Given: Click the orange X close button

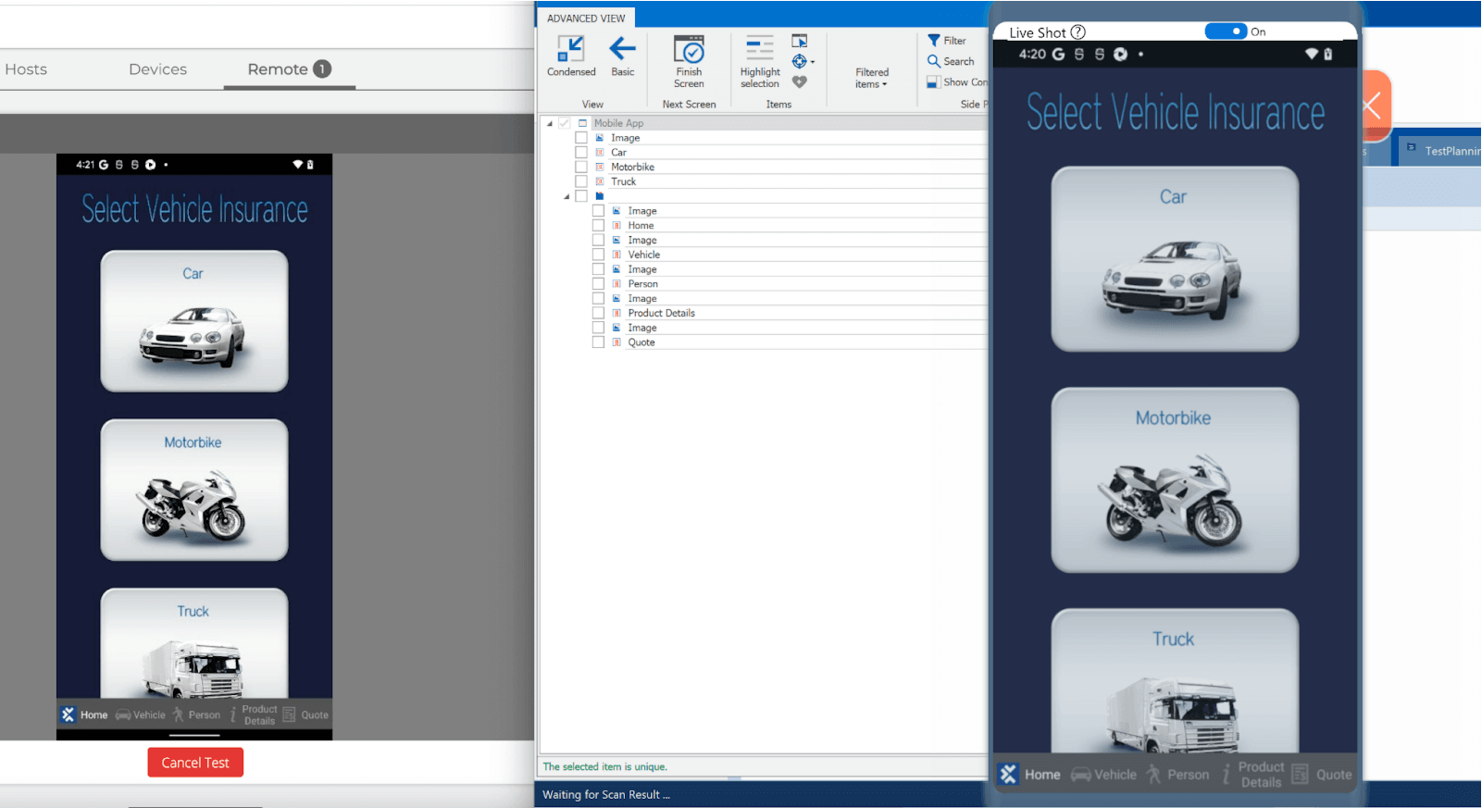Looking at the screenshot, I should 1375,106.
